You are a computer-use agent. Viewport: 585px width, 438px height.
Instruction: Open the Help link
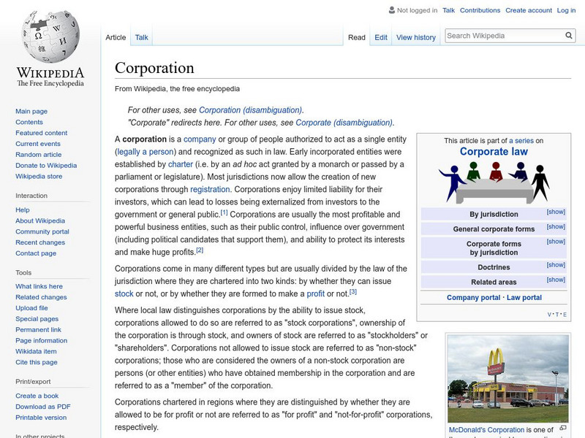[23, 210]
